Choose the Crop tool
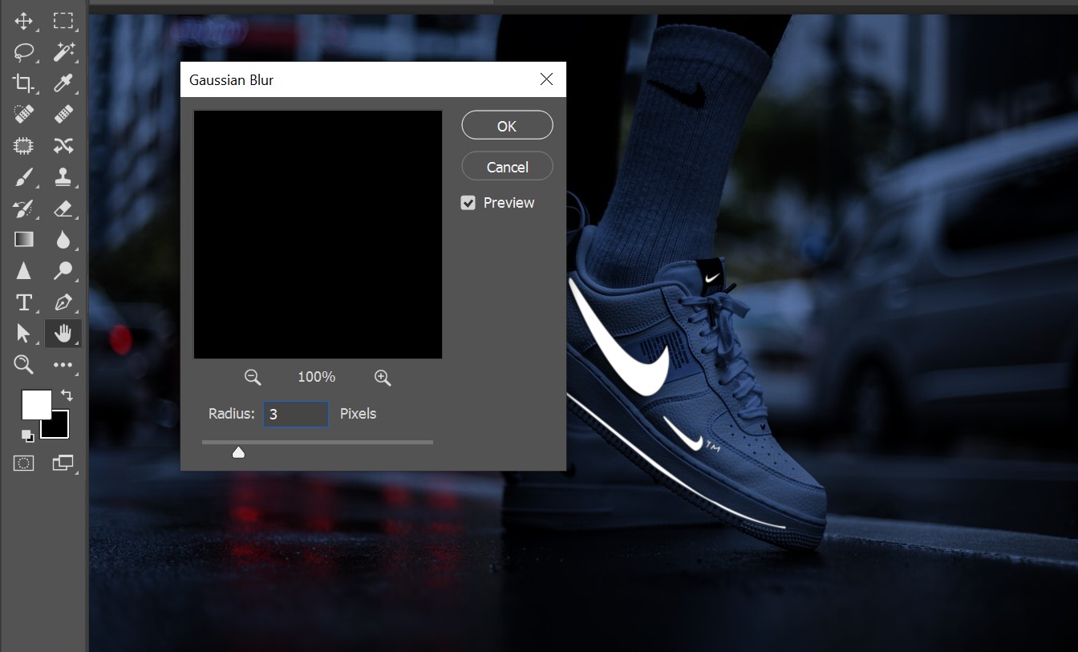Screen dimensions: 1078x652 coord(23,83)
